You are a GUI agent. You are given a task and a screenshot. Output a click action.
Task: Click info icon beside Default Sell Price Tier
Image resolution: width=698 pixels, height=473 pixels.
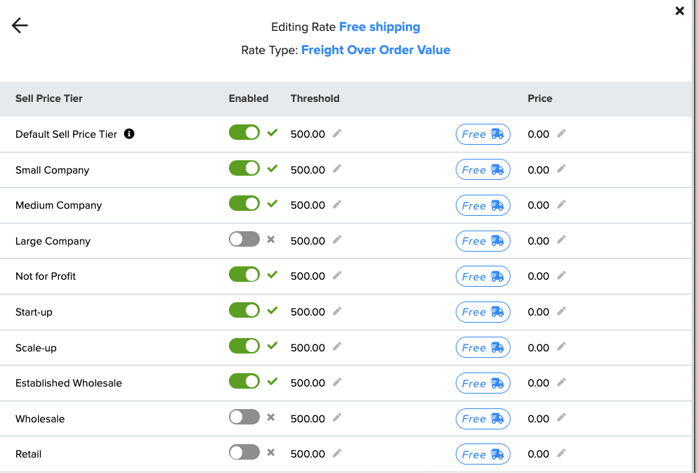click(x=129, y=134)
